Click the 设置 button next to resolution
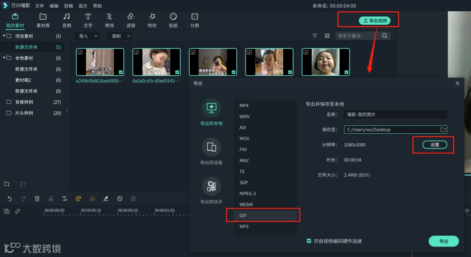The width and height of the screenshot is (471, 257). click(x=433, y=144)
